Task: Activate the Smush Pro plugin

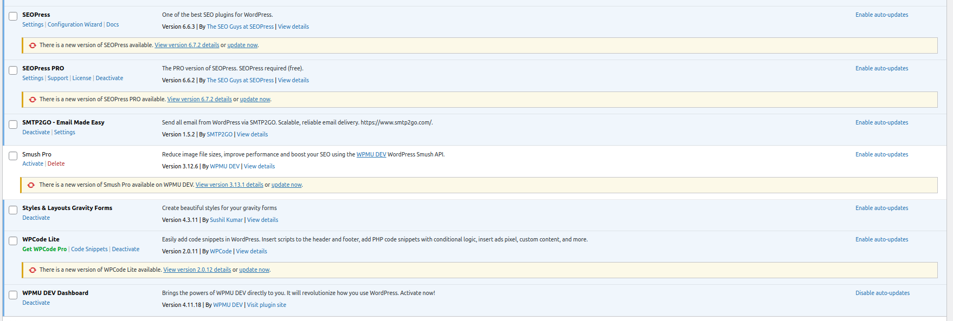Action: tap(33, 163)
